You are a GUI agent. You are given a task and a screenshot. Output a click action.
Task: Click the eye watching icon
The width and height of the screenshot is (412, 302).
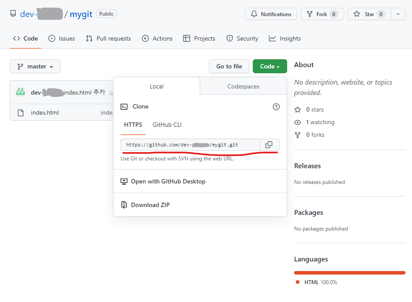tap(298, 122)
